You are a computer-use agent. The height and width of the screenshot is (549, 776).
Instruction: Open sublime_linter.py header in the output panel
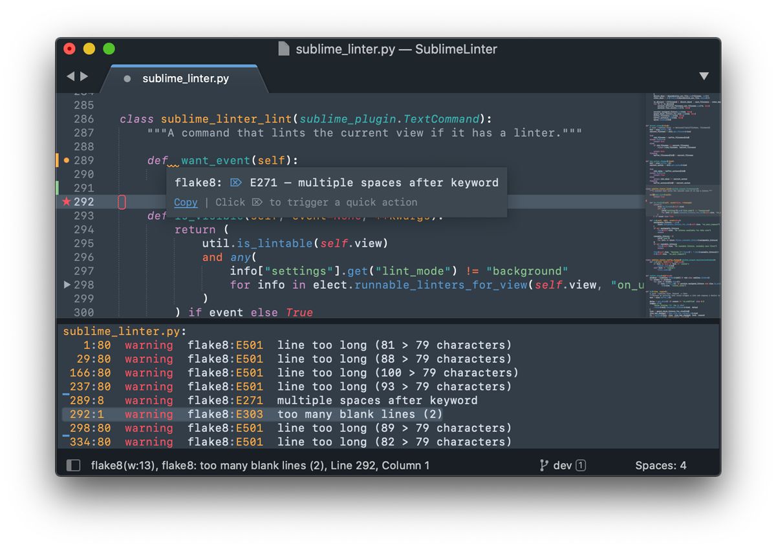click(x=124, y=331)
